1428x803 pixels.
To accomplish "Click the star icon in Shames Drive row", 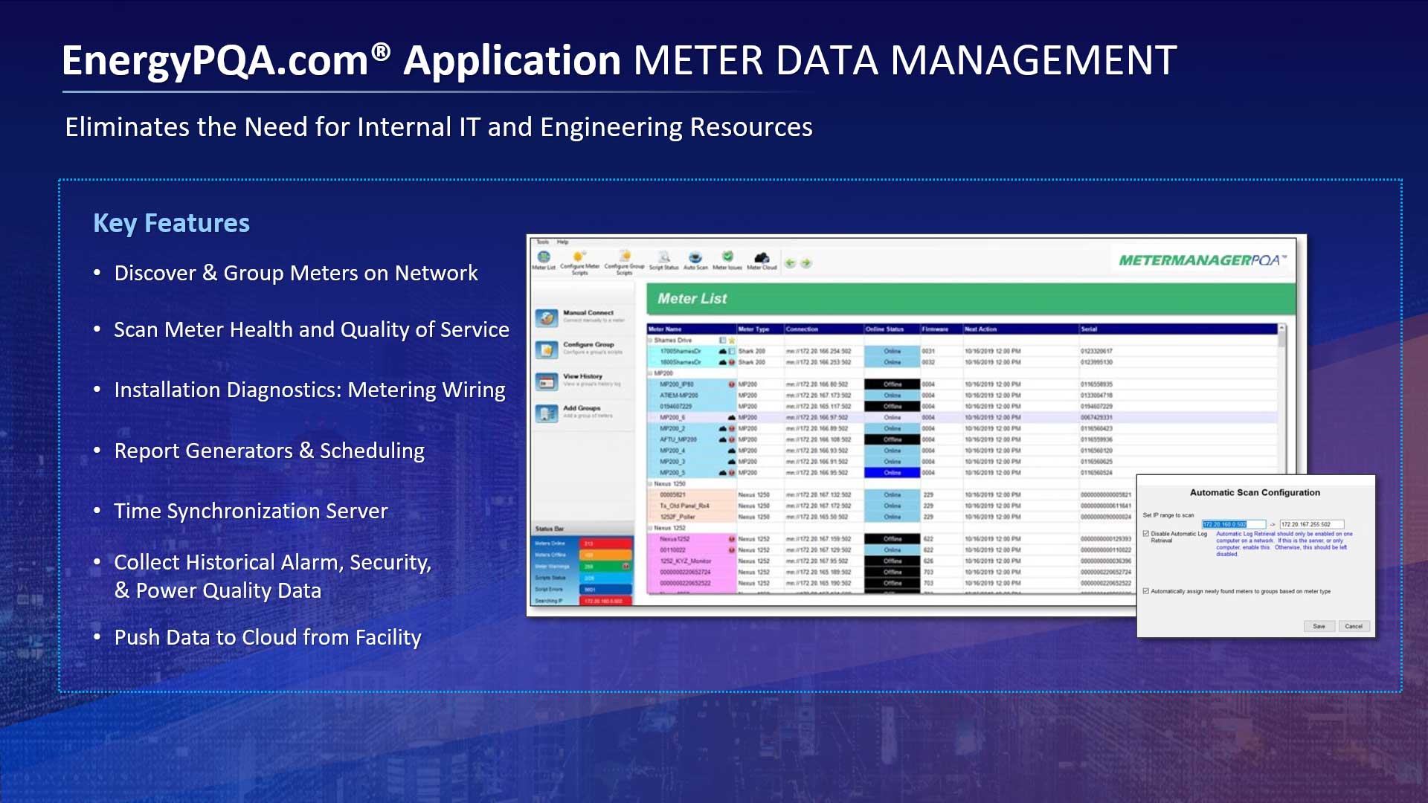I will [732, 341].
